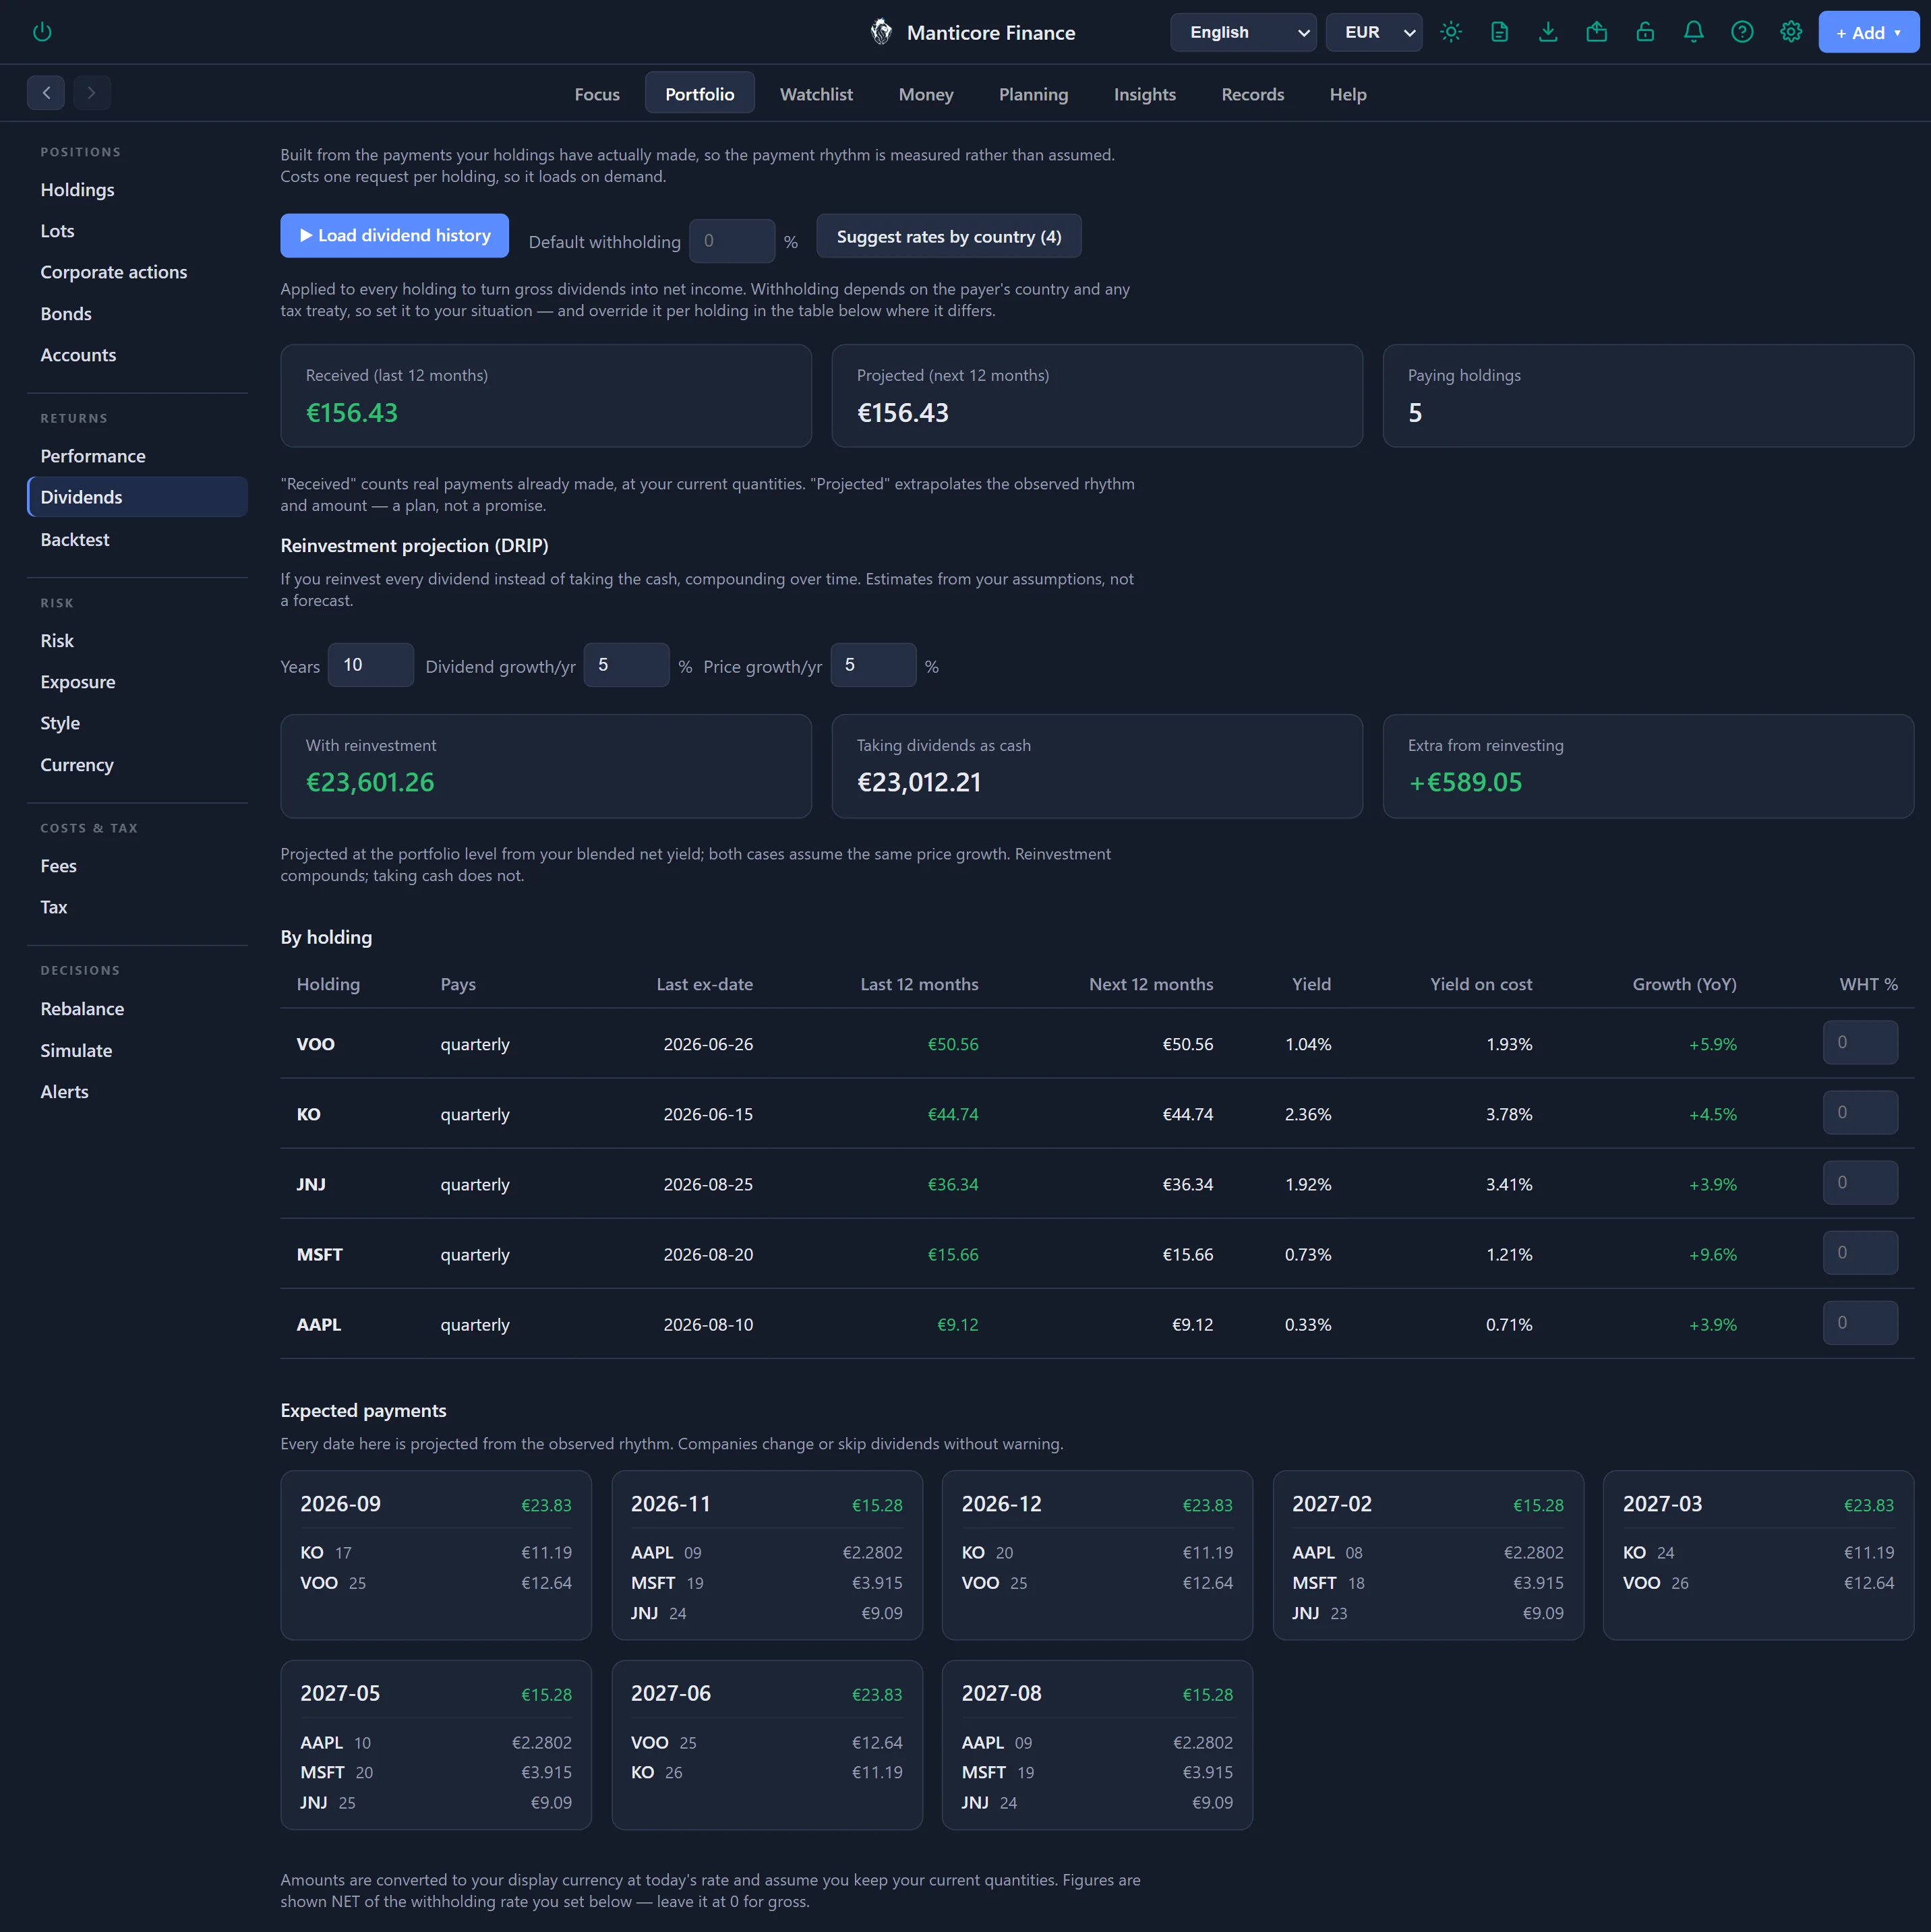Click the power icon at top left
The height and width of the screenshot is (1932, 1931).
pos(42,32)
